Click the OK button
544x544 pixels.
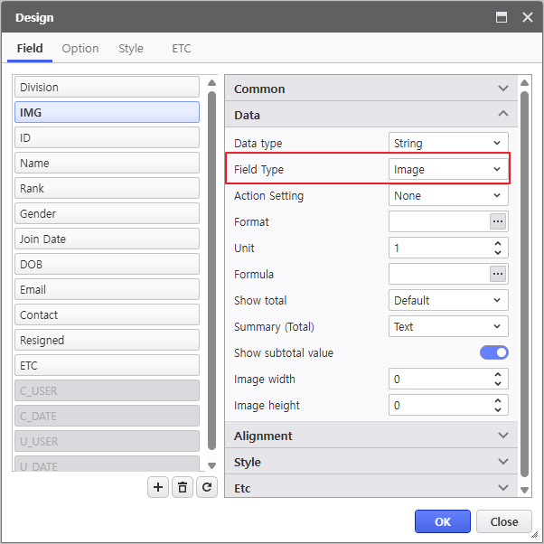443,521
